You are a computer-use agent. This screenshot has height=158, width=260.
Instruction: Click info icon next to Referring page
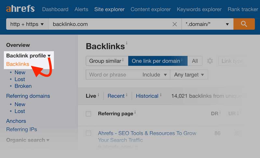pos(135,113)
